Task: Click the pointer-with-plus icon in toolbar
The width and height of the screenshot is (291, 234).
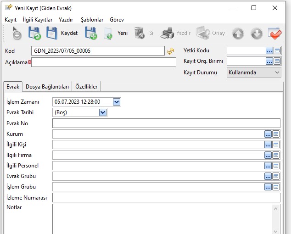Action: [x=16, y=33]
